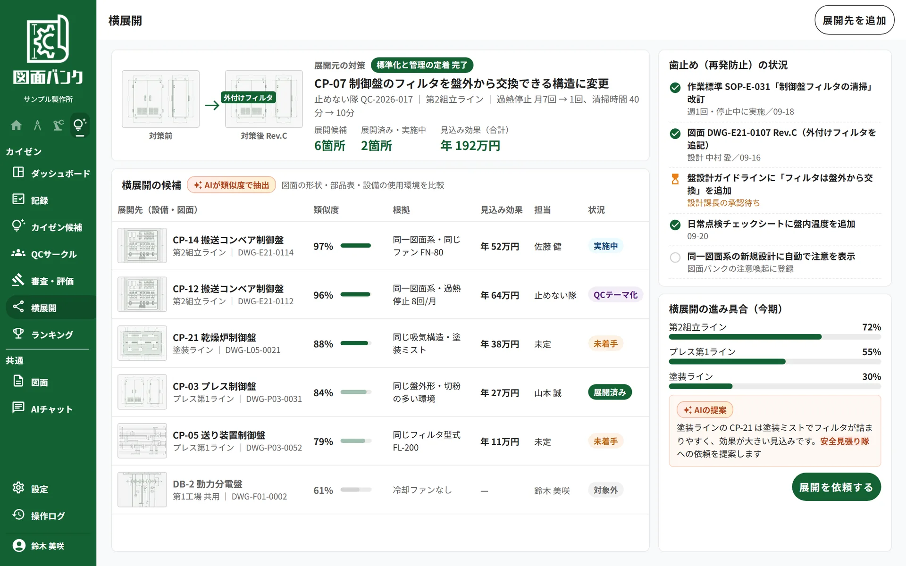Click the 展開済み status badge for CP-03

pyautogui.click(x=610, y=392)
